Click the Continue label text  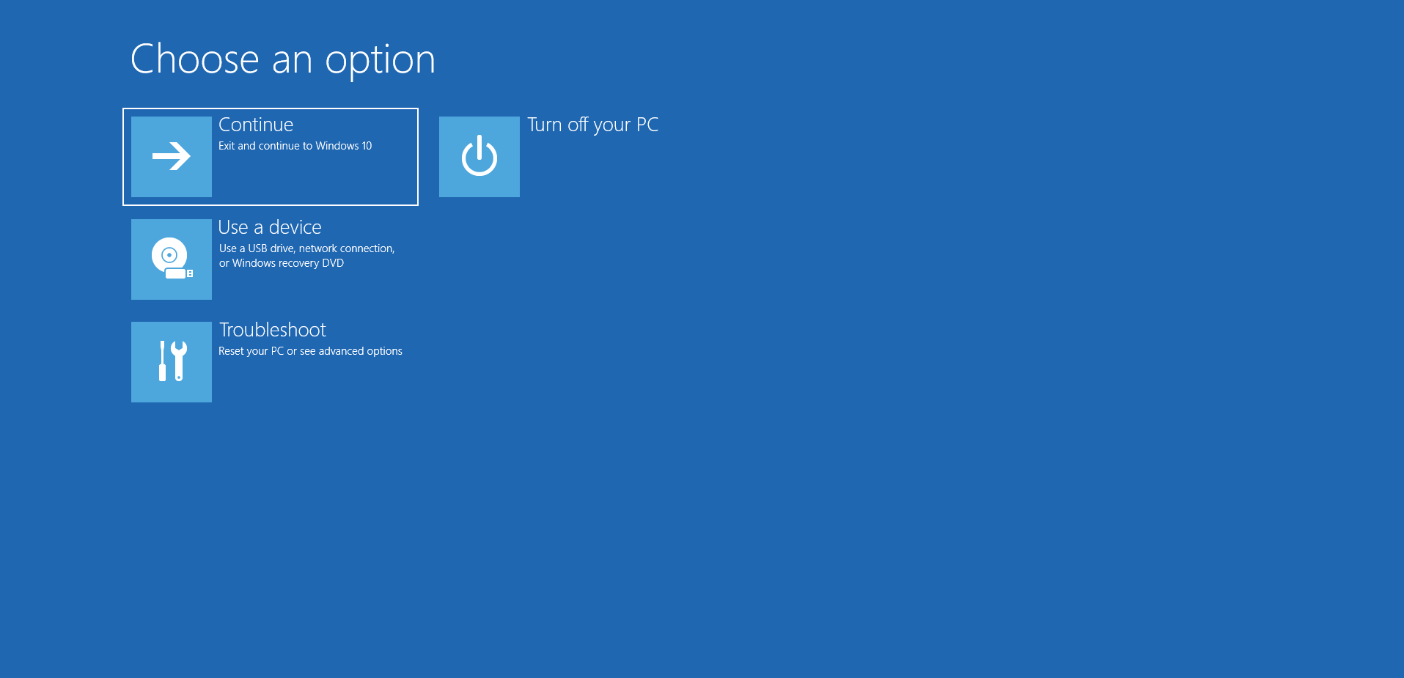[x=256, y=125]
